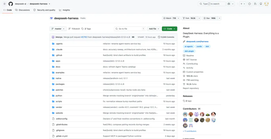Open the website folder
The width and height of the screenshot is (271, 139).
[59, 113]
